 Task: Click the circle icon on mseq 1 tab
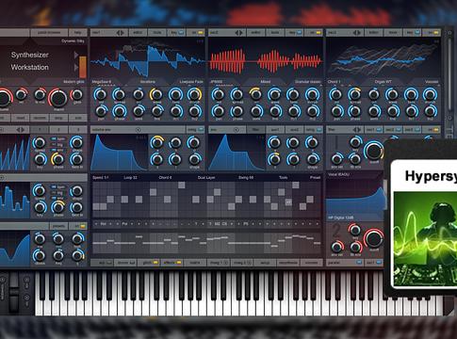point(225,263)
